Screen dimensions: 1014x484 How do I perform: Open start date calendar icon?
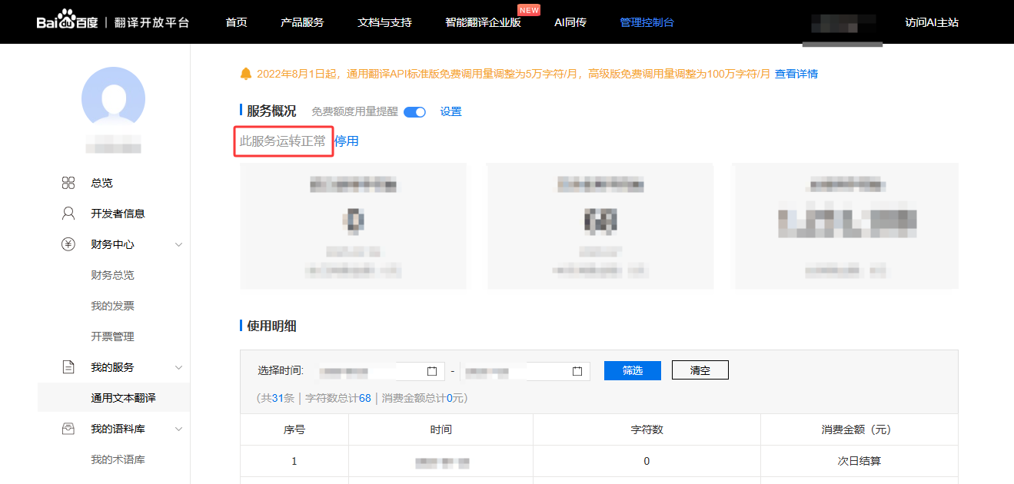pos(431,371)
